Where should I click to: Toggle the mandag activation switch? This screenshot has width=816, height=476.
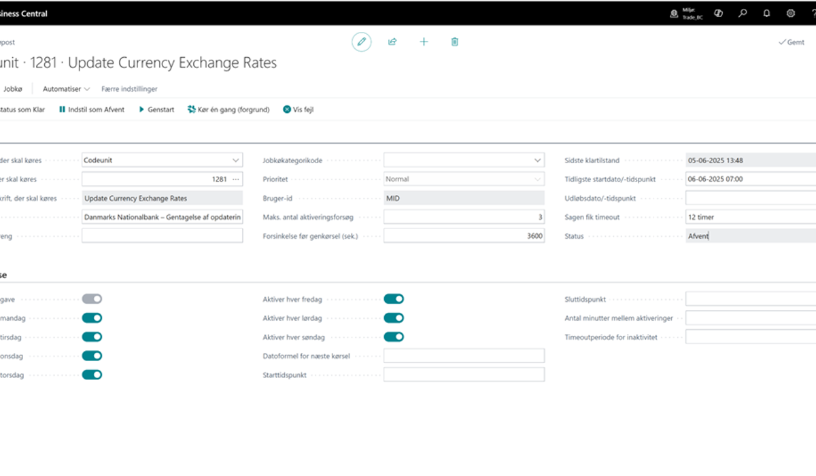pos(92,318)
